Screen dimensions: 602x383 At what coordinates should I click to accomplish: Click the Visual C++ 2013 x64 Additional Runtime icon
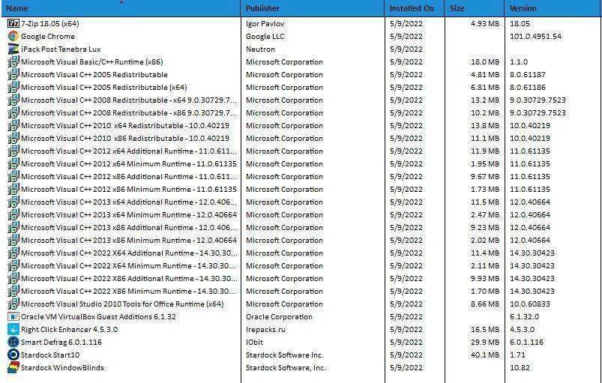click(x=13, y=202)
